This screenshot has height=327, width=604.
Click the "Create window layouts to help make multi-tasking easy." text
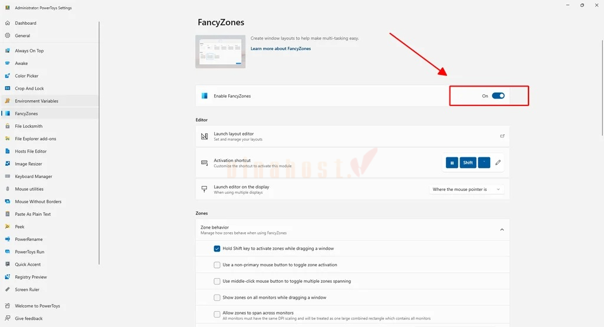305,38
